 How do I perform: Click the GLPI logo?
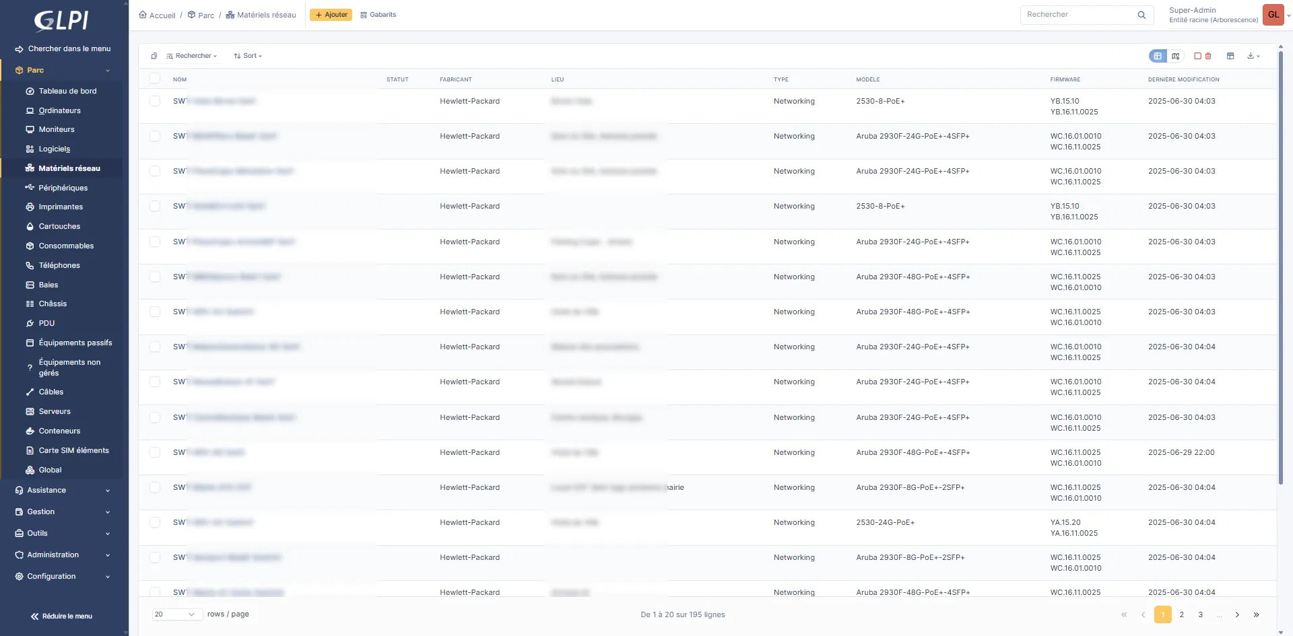point(61,20)
